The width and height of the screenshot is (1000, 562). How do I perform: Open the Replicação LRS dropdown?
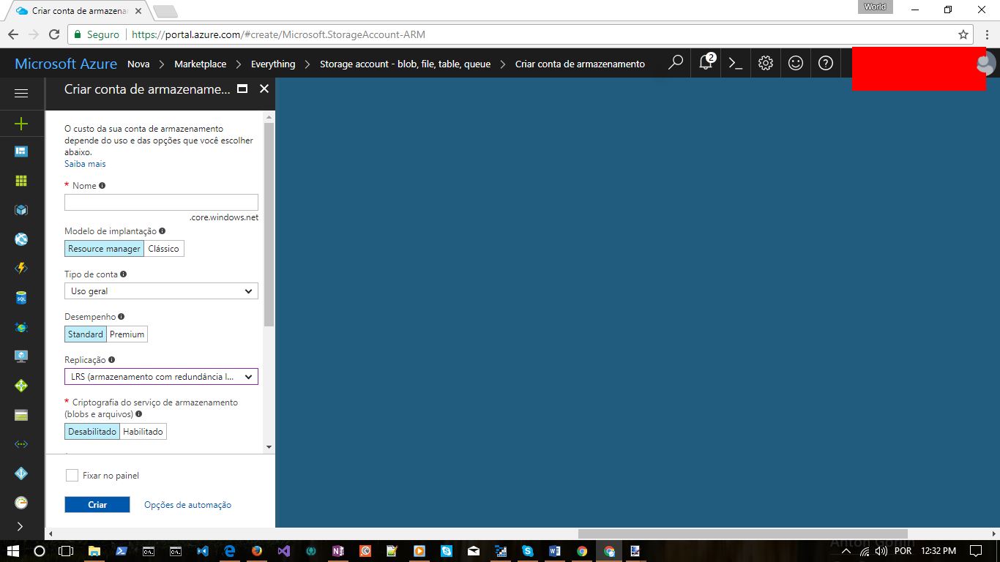pyautogui.click(x=161, y=377)
